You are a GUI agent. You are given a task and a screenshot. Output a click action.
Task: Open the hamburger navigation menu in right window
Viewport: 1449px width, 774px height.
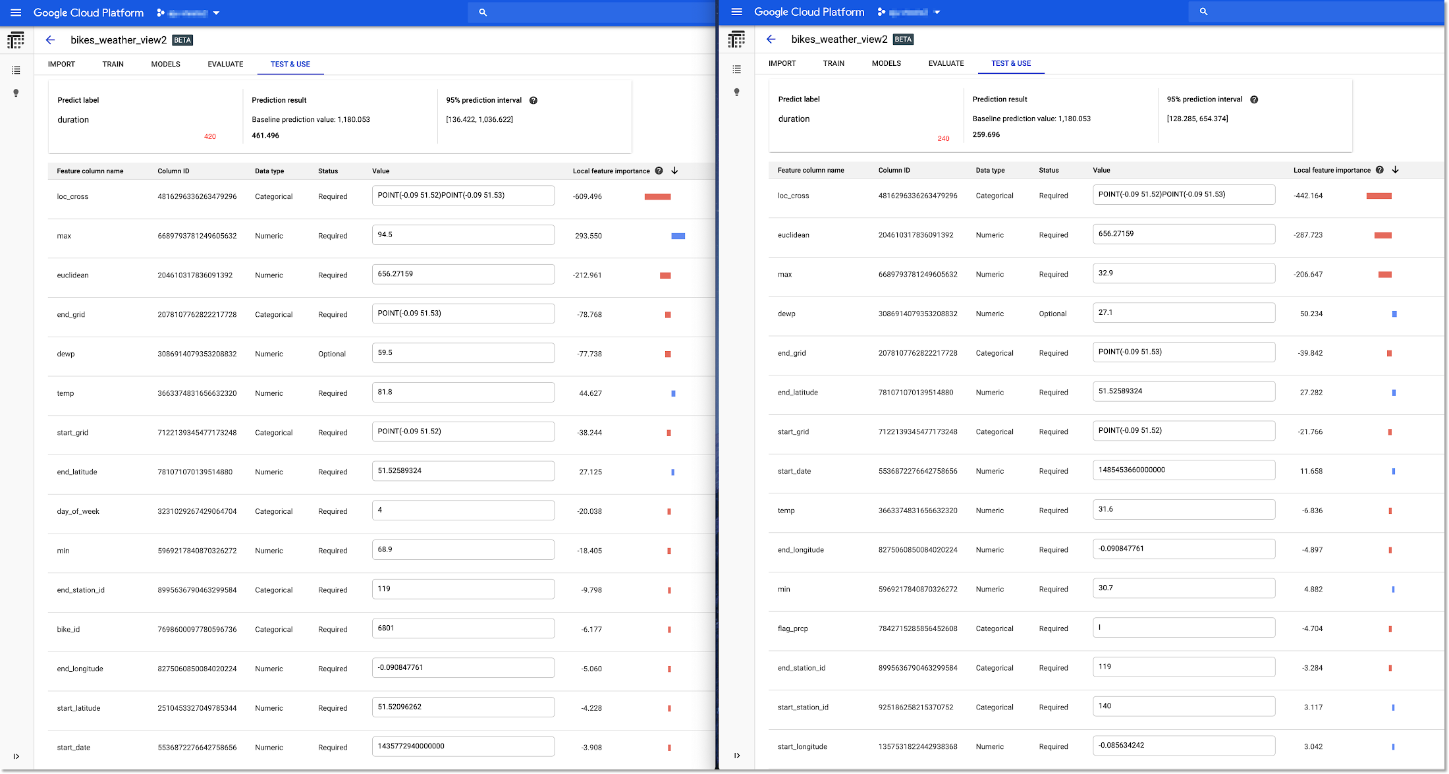(737, 12)
